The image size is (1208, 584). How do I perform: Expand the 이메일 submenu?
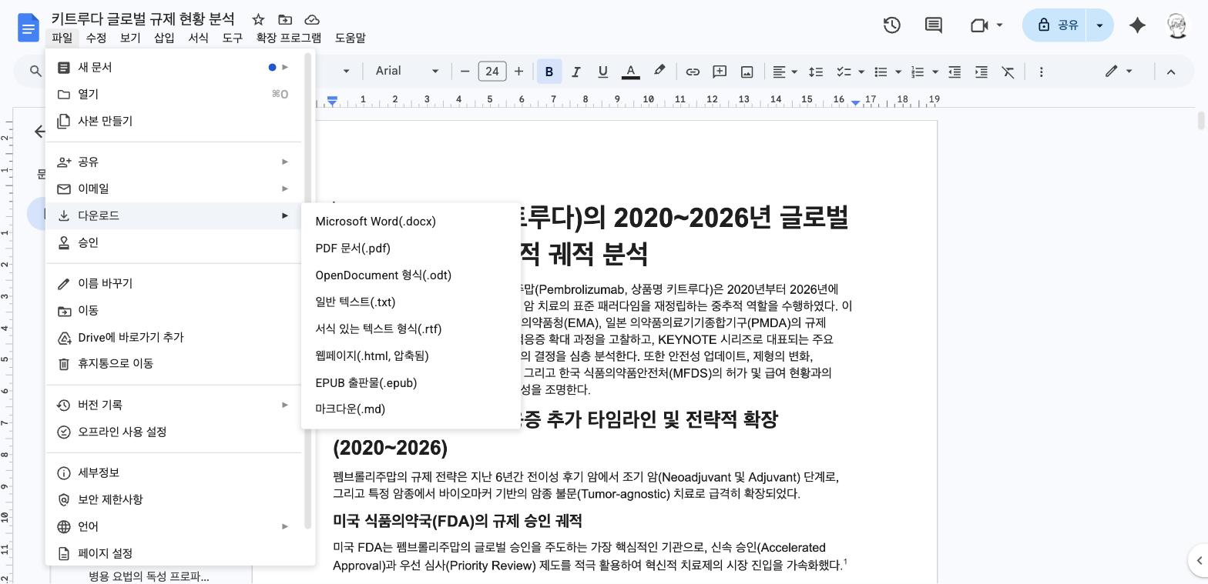pos(174,189)
